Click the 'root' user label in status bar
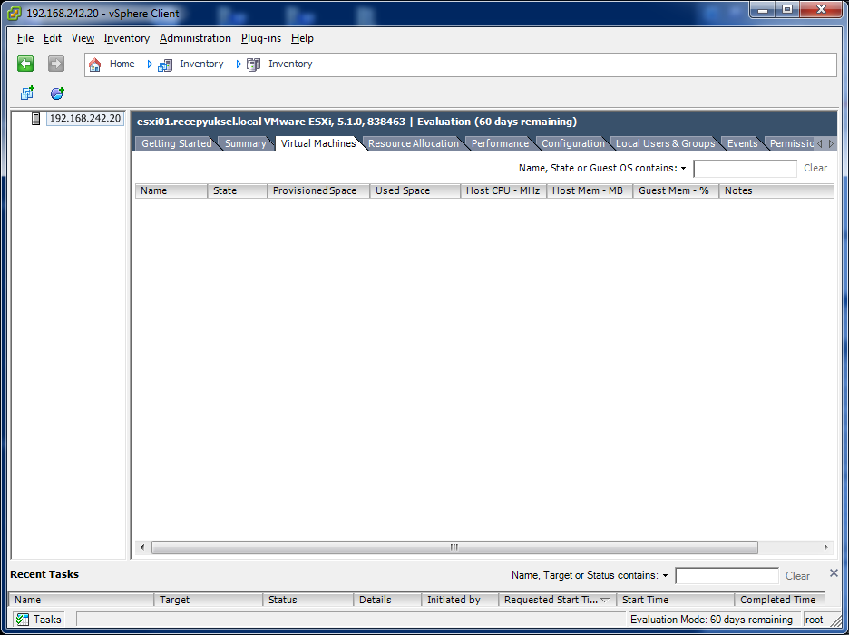This screenshot has width=849, height=635. pyautogui.click(x=814, y=620)
